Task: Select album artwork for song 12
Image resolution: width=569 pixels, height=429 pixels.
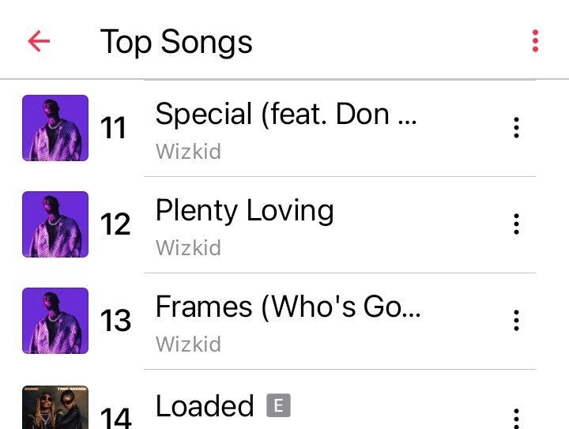Action: pos(55,224)
